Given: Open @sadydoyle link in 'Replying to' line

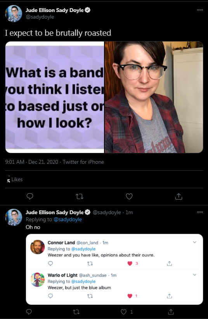Looking at the screenshot, I should tap(68, 219).
